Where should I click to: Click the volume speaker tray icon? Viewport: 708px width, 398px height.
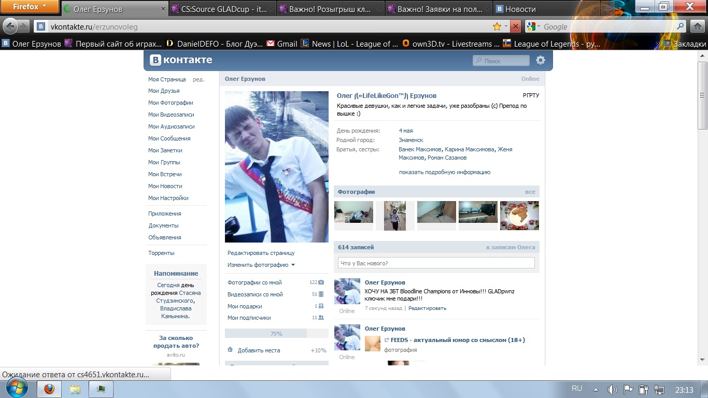coord(612,389)
